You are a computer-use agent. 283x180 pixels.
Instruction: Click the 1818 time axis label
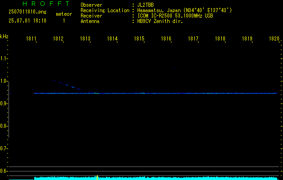click(220, 39)
